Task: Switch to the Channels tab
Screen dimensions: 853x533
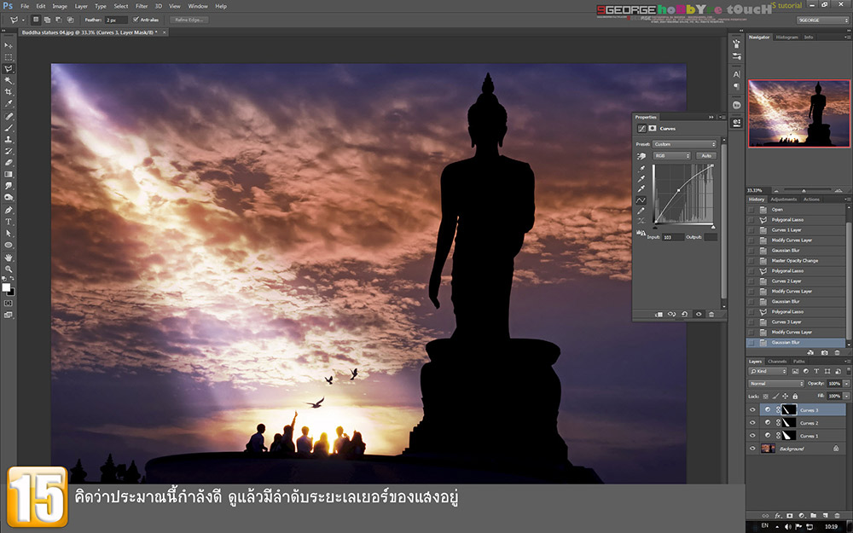Action: (x=777, y=361)
